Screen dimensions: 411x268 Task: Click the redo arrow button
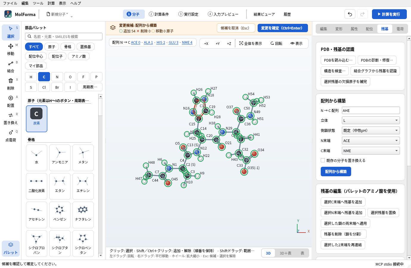(362, 14)
